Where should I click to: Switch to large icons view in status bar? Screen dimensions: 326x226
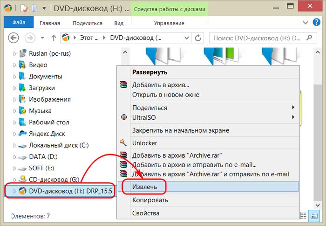coord(313,216)
